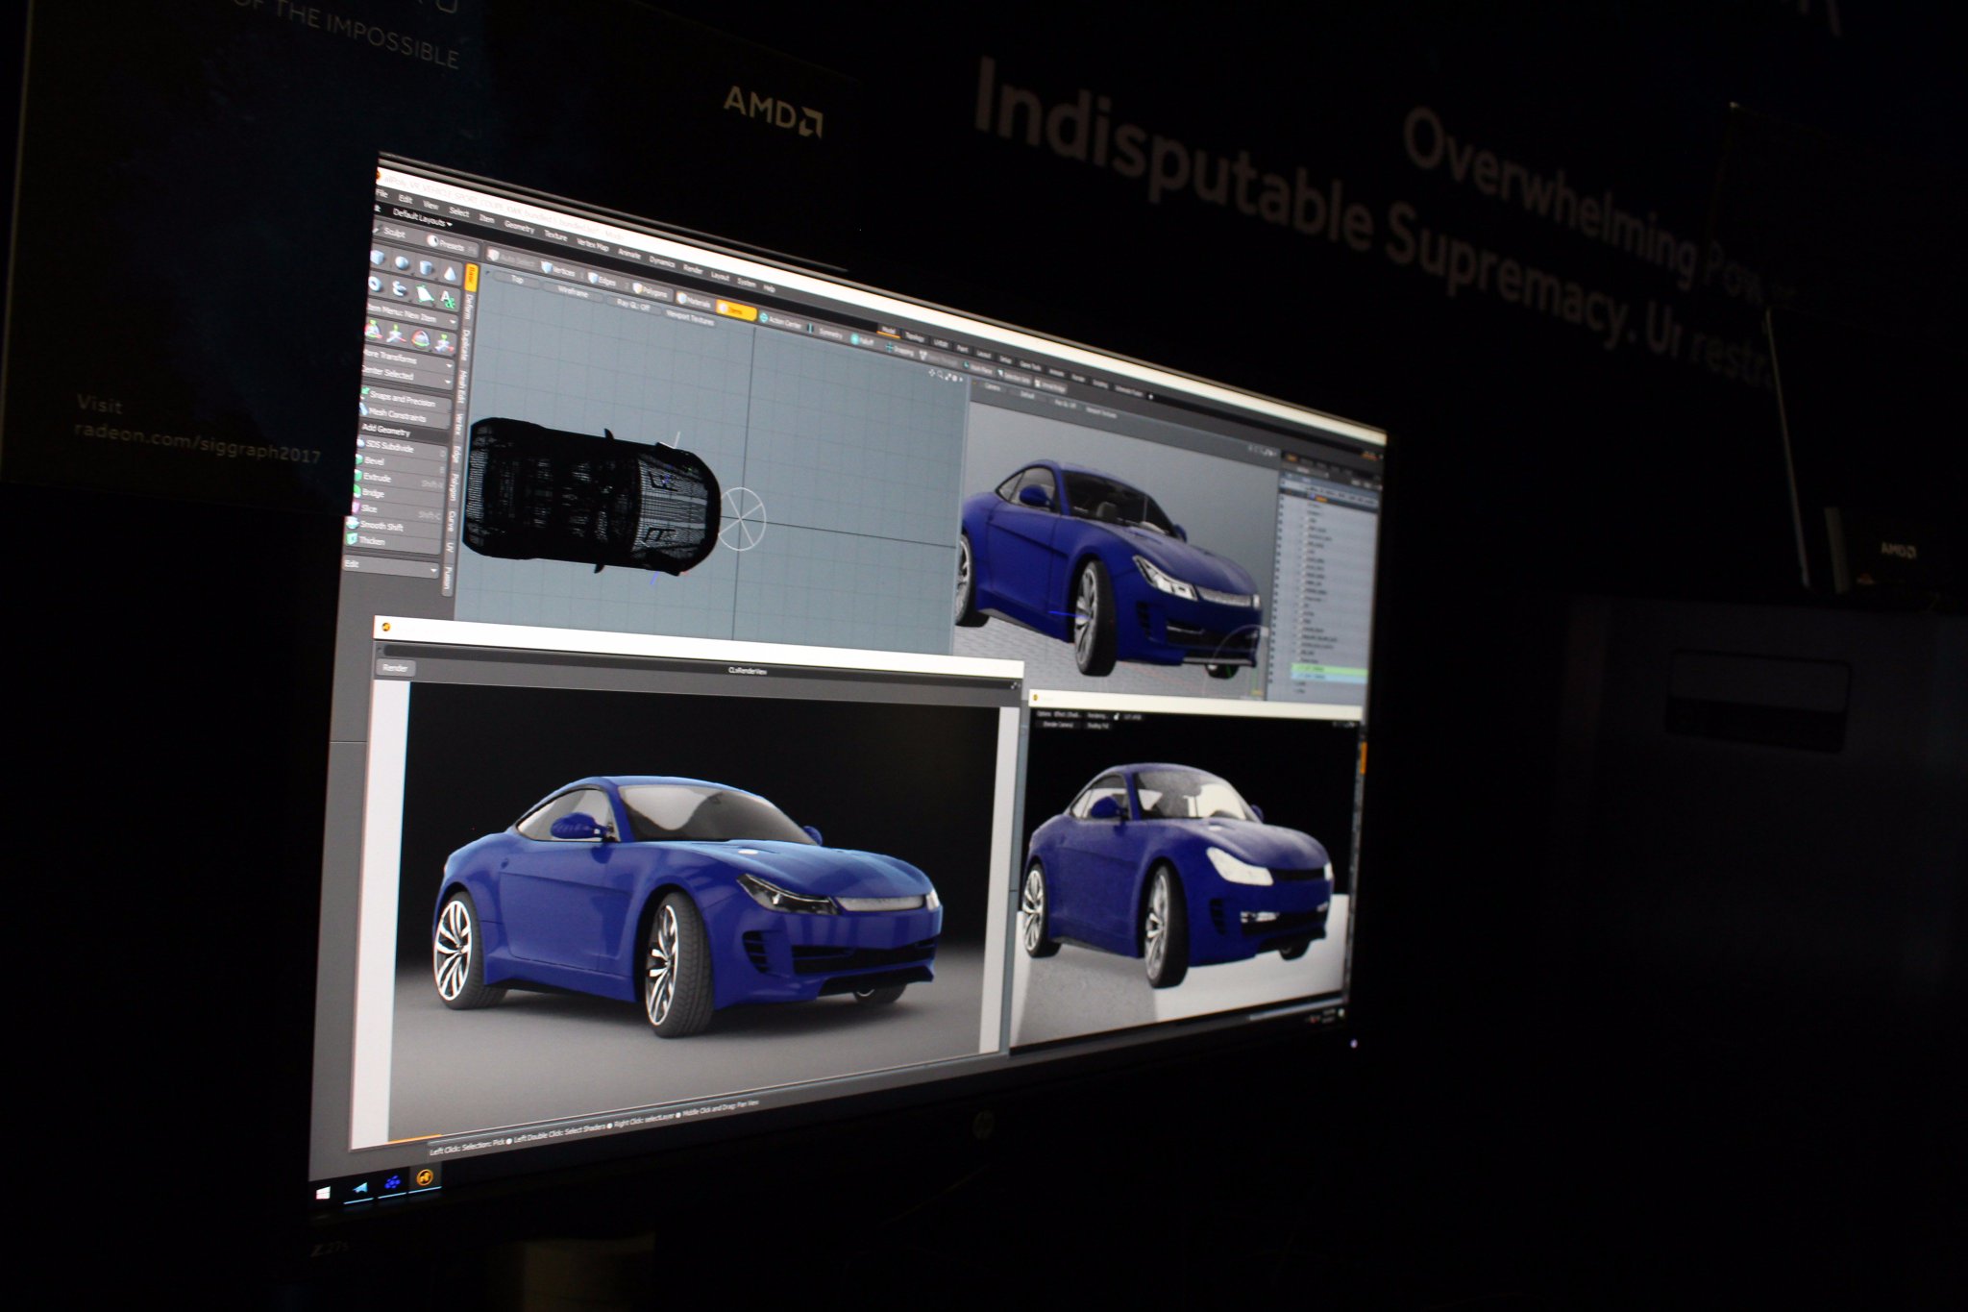
Task: Open the Item Menu: New Item dropdown
Action: 411,315
